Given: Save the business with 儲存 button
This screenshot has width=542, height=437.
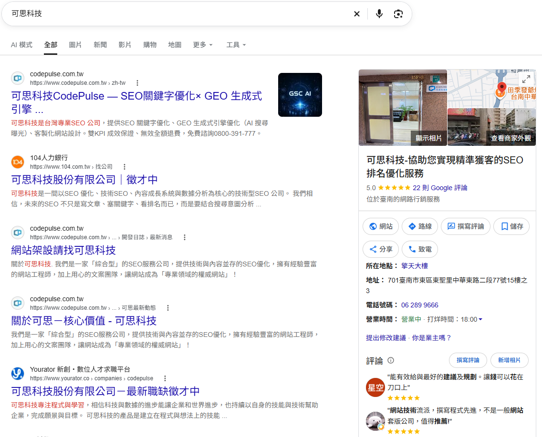Looking at the screenshot, I should click(x=511, y=226).
